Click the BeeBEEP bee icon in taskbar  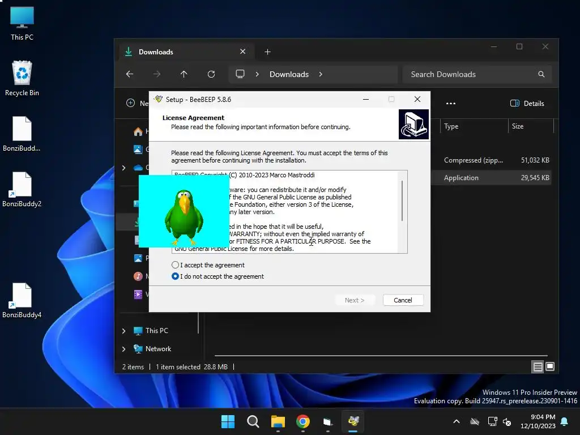[x=353, y=421]
